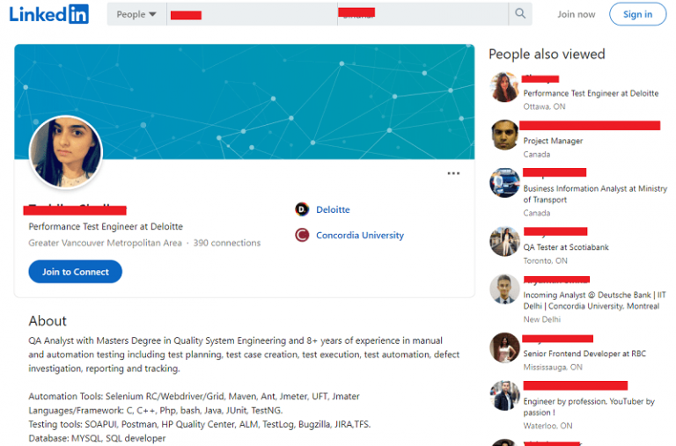Open the People search category dropdown

point(136,14)
